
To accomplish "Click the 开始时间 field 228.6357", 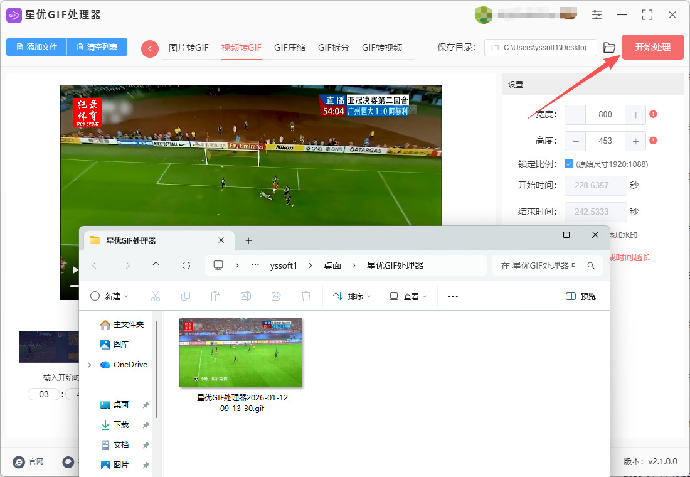I will click(596, 185).
